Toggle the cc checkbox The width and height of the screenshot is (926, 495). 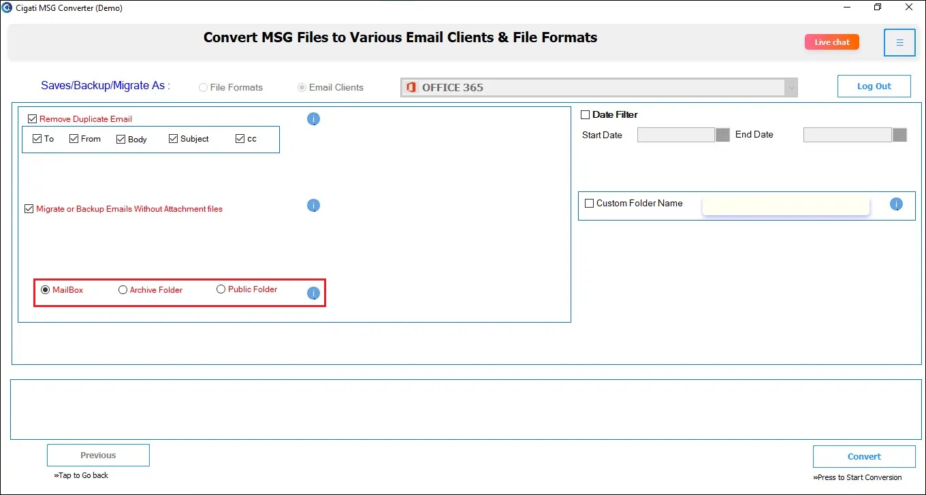[x=240, y=139]
